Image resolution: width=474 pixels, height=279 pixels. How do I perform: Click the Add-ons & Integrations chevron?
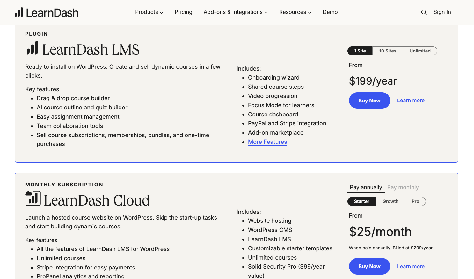point(266,12)
